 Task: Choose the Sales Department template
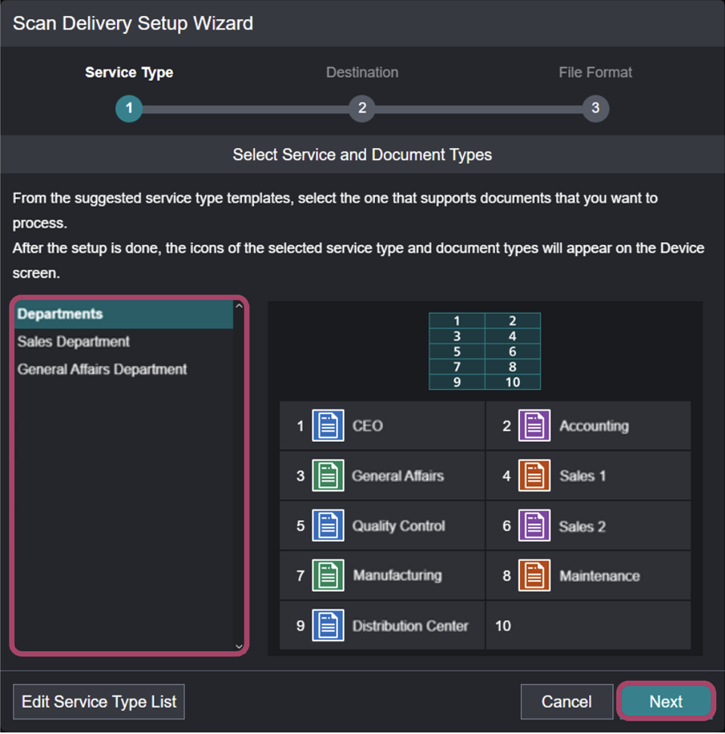73,342
